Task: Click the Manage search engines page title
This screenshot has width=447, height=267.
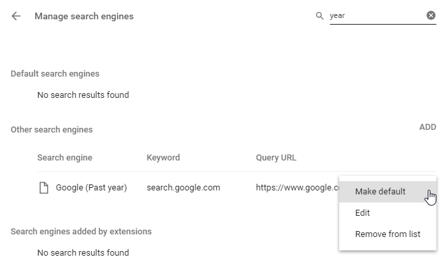Action: (84, 16)
